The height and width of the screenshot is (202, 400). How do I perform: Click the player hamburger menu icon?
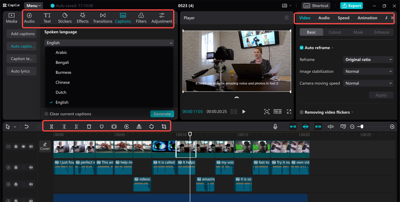[287, 18]
